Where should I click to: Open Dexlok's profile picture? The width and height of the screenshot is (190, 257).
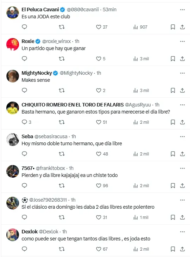tap(13, 235)
